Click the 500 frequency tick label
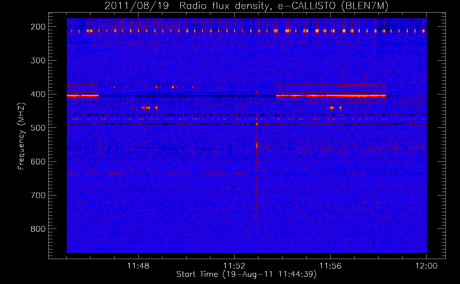 [x=38, y=128]
